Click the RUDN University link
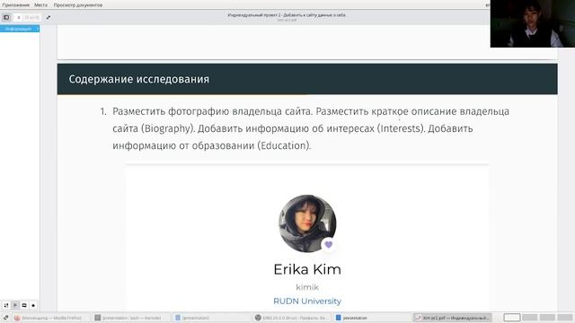Image resolution: width=575 pixels, height=323 pixels. (307, 301)
